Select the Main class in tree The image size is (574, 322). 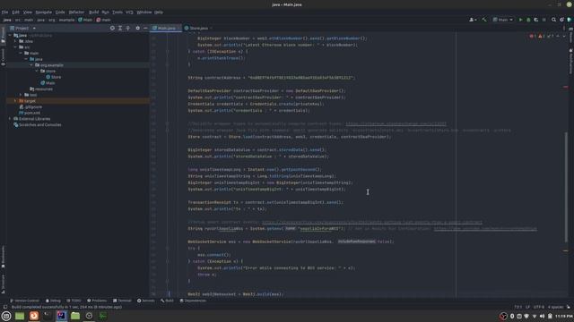48,83
